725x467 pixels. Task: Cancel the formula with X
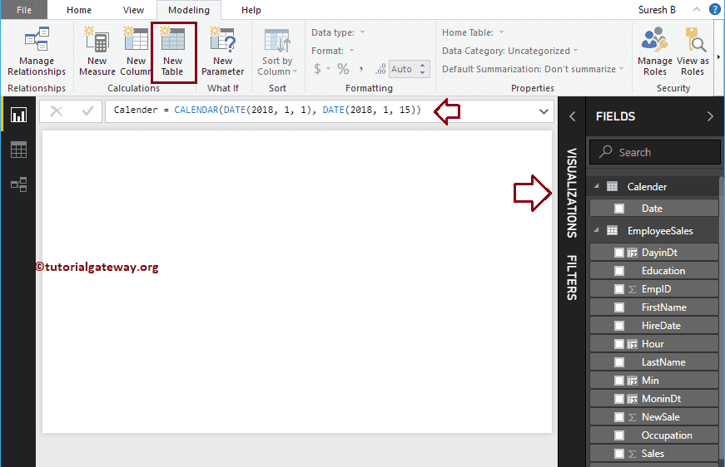tap(57, 111)
